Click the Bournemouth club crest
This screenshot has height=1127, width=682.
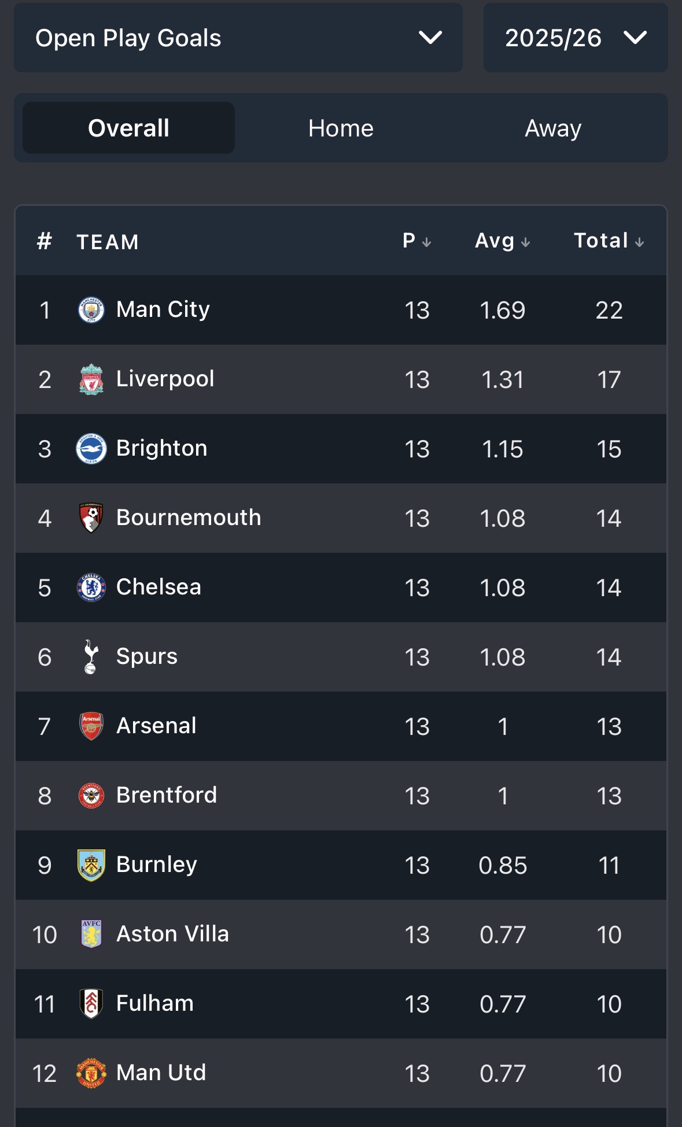tap(91, 518)
